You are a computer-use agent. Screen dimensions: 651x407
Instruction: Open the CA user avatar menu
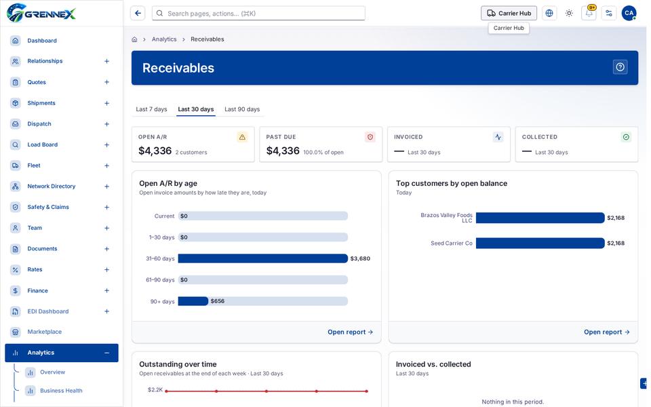pyautogui.click(x=629, y=14)
